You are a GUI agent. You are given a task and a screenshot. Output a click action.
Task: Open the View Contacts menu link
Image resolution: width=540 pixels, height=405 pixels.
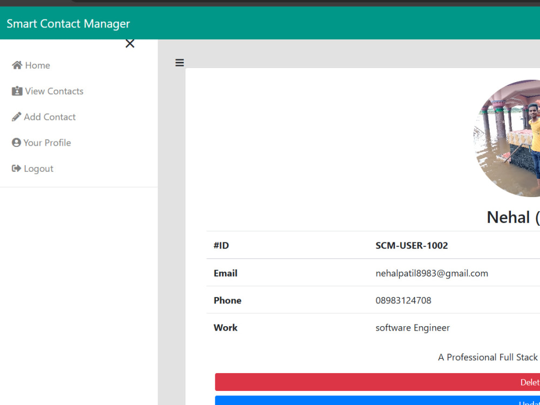tap(48, 91)
